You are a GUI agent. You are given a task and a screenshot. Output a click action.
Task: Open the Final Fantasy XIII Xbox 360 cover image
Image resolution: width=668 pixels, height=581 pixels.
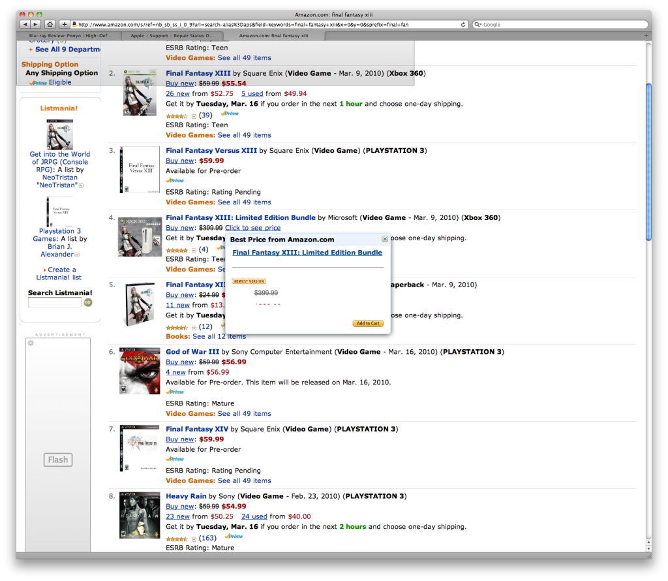click(x=140, y=93)
